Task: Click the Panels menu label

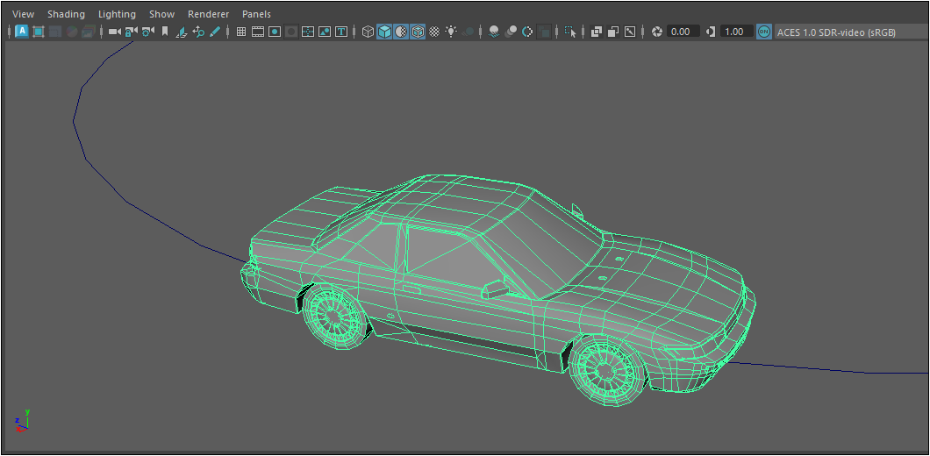Action: click(x=256, y=14)
